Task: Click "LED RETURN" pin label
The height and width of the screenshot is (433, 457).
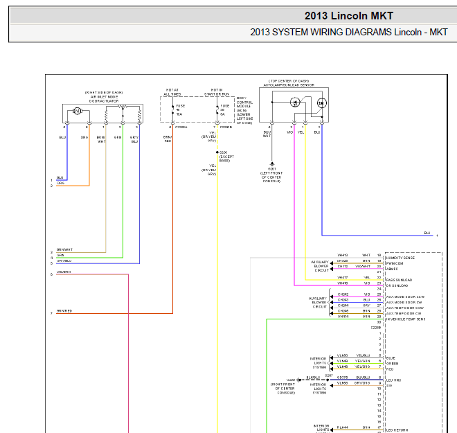Action: click(397, 430)
